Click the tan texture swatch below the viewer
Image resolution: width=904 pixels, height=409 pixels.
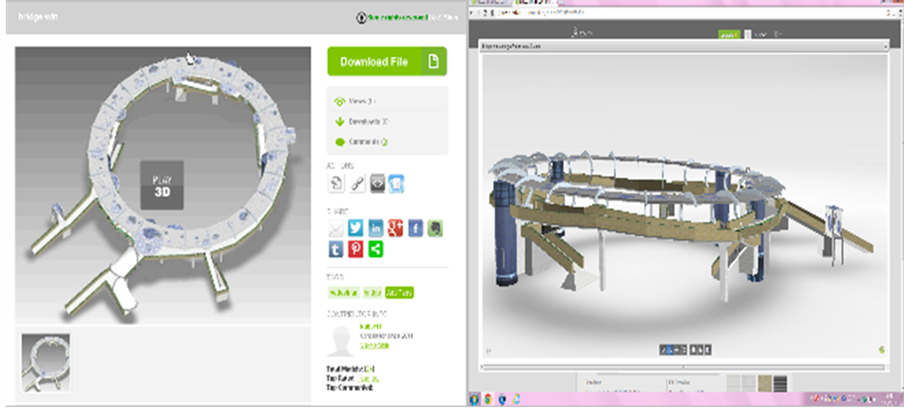pos(766,384)
